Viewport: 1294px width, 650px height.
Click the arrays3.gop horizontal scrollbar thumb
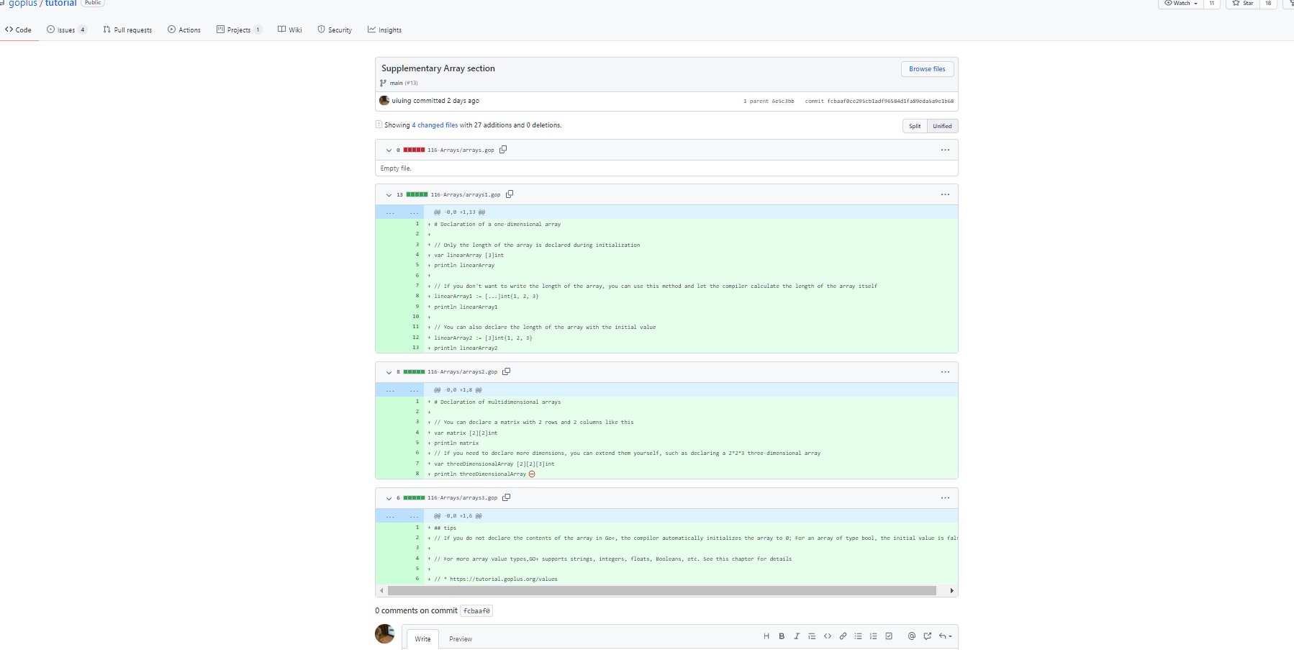tap(662, 591)
